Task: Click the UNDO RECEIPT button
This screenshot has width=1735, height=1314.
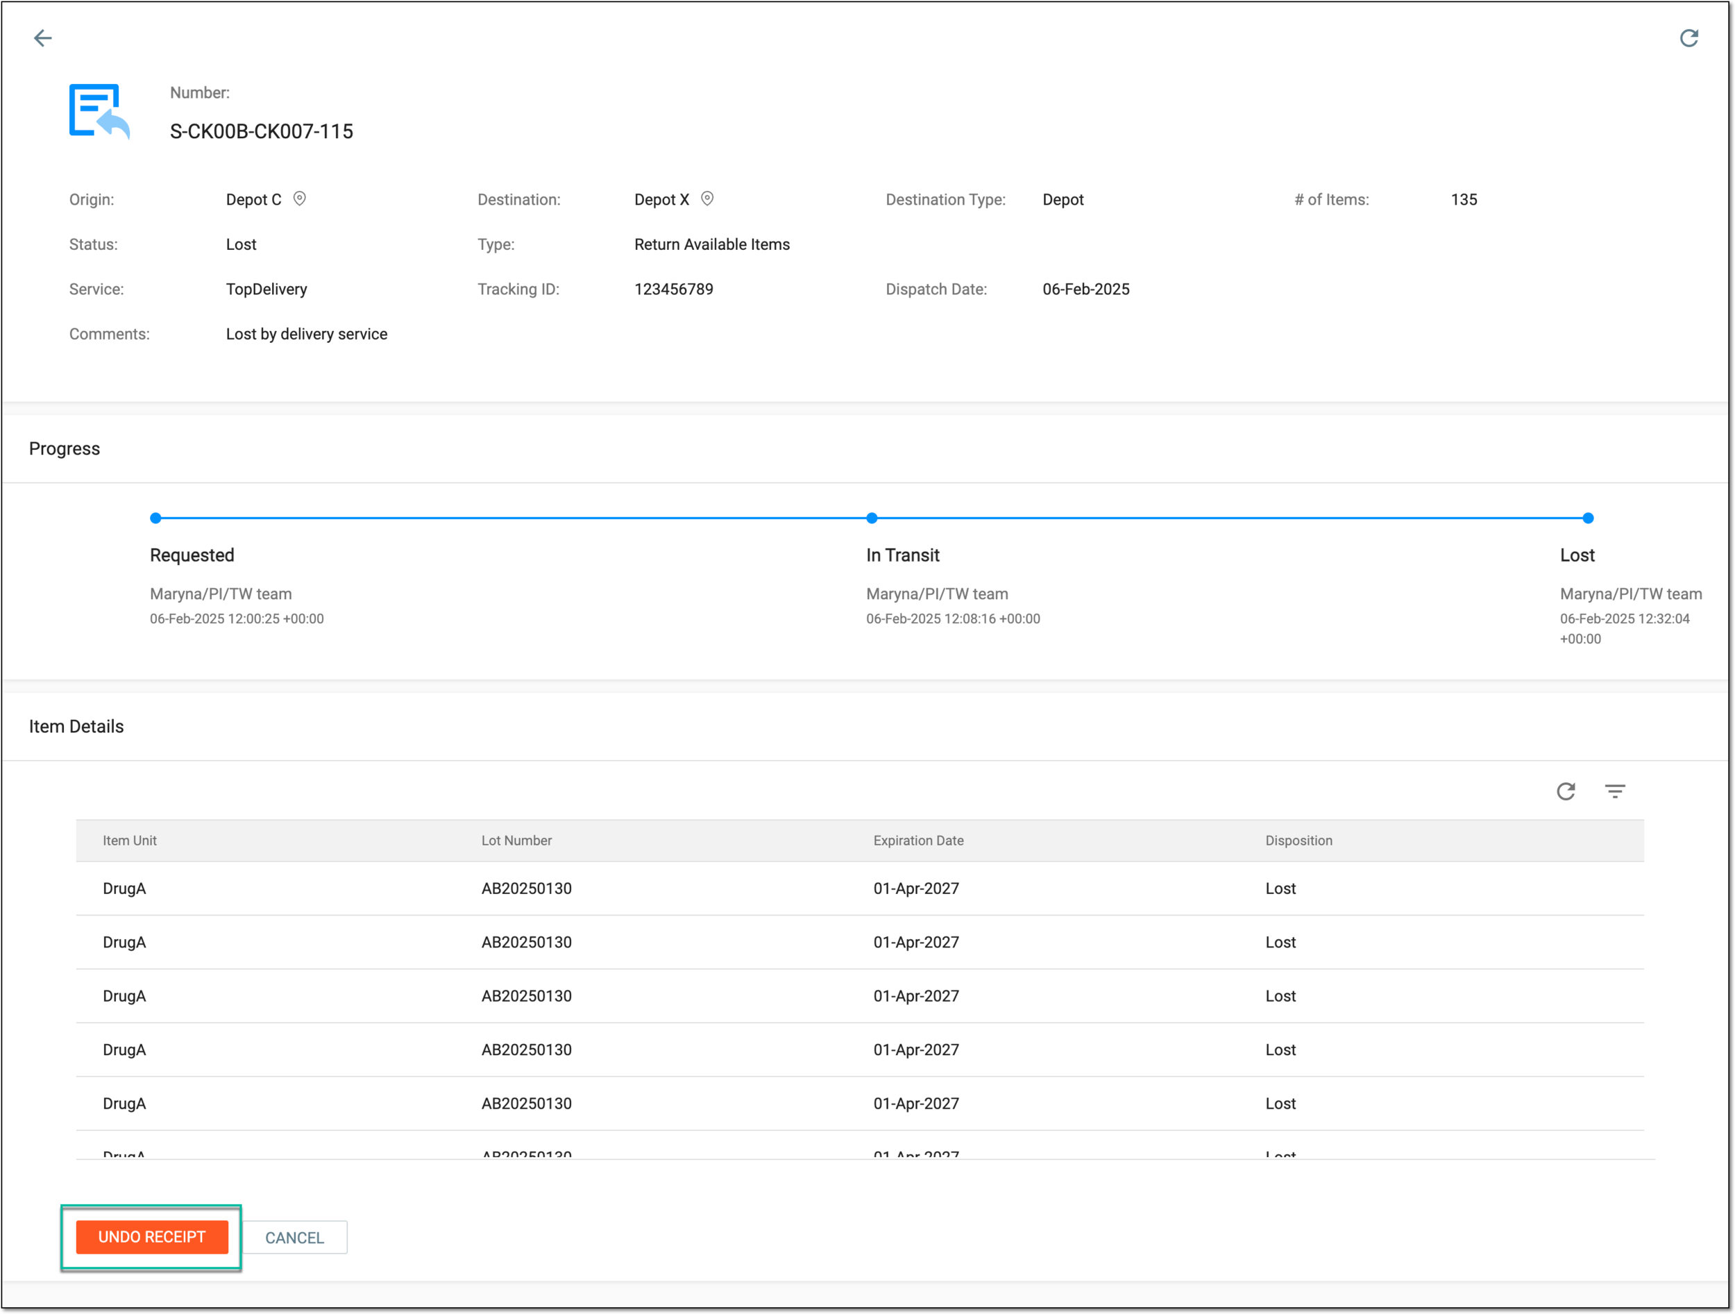Action: coord(151,1237)
